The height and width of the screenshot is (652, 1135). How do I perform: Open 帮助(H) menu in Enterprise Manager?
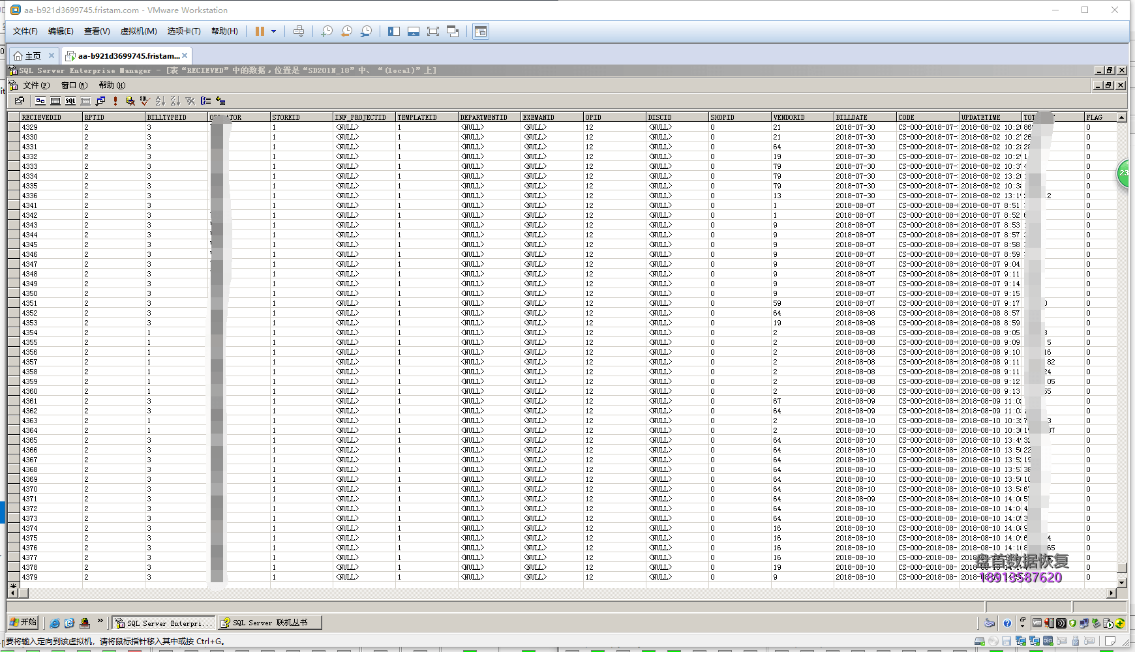point(112,85)
